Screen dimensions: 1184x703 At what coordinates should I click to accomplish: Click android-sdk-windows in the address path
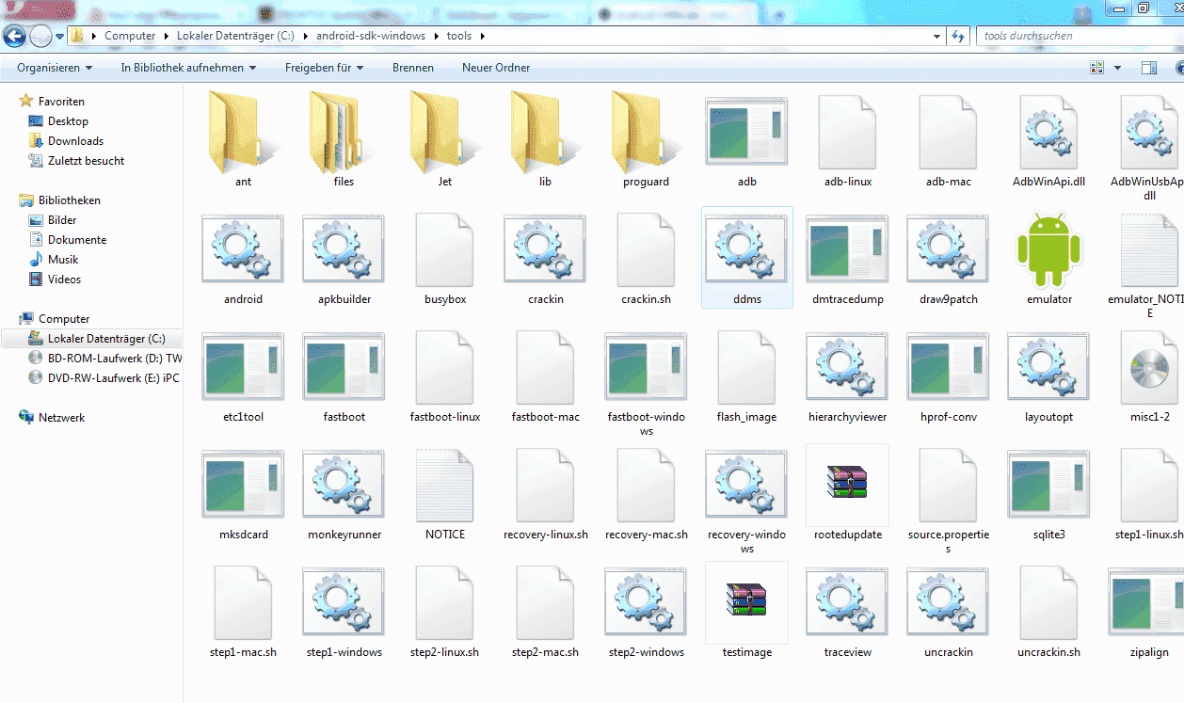pos(370,37)
